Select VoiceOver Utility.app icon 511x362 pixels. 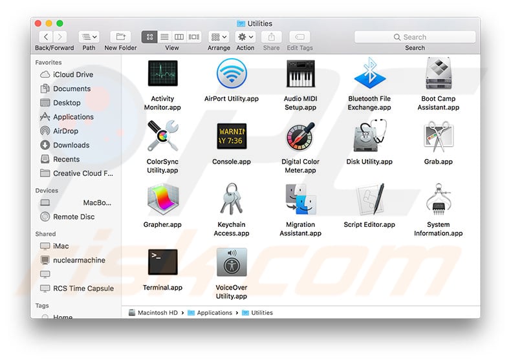click(x=232, y=262)
